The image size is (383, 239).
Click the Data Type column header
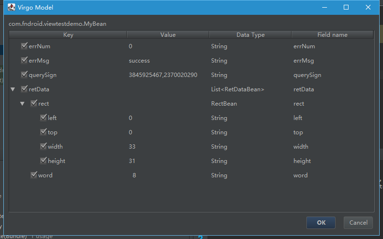[x=250, y=35]
